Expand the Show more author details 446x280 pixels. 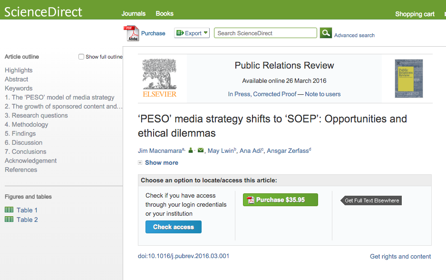pyautogui.click(x=161, y=162)
